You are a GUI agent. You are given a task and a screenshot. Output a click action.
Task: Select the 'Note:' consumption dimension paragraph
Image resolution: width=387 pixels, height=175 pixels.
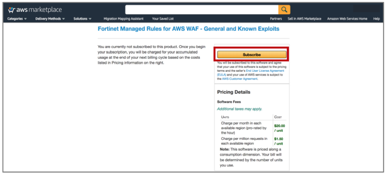(251, 157)
